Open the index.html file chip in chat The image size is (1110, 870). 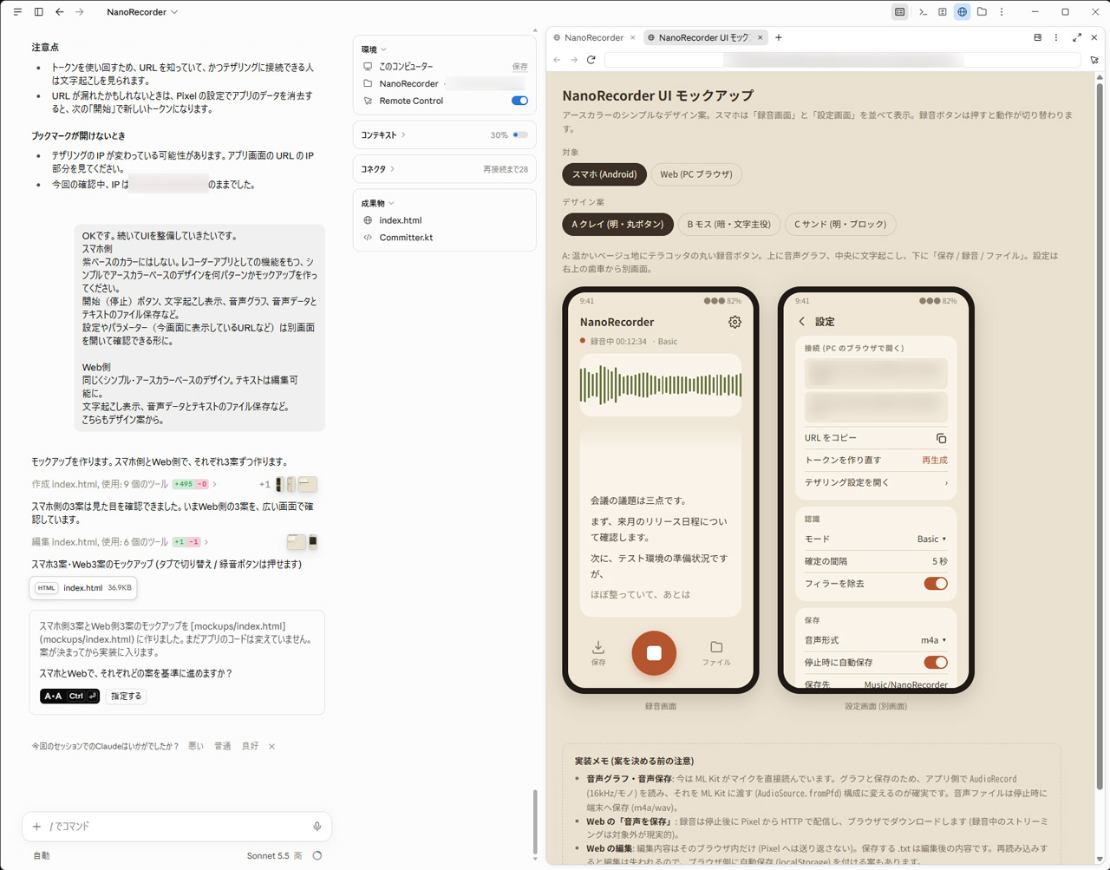pos(82,588)
